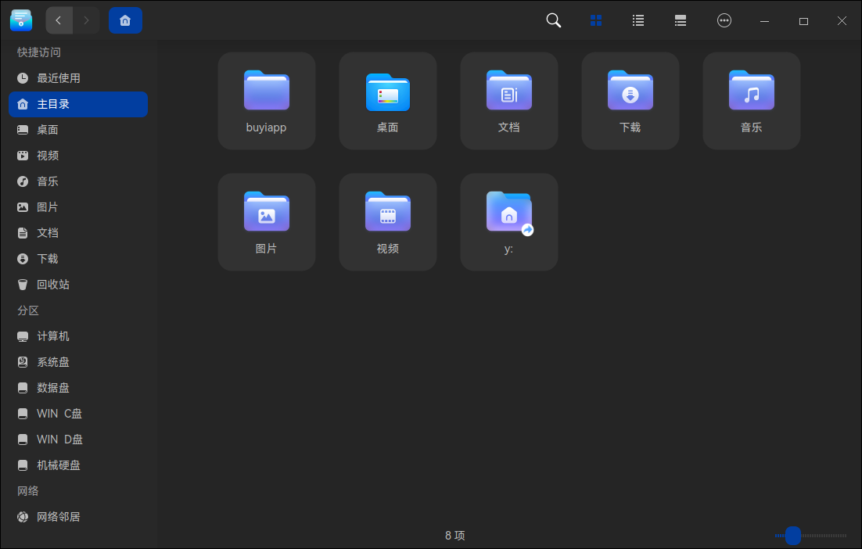Viewport: 862px width, 549px height.
Task: Select the 图片 folder icon in main area
Action: (267, 222)
